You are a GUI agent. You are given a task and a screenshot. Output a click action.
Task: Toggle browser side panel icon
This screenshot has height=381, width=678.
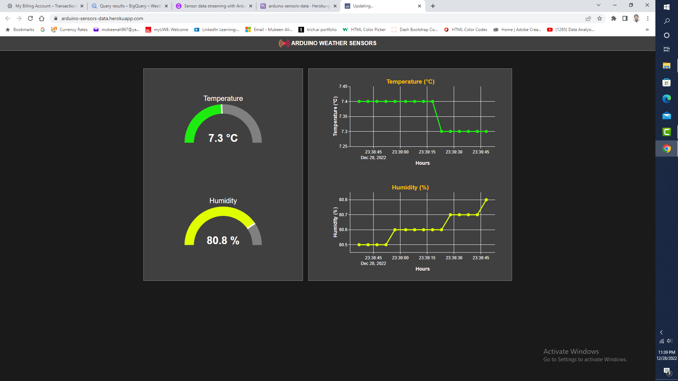click(625, 18)
